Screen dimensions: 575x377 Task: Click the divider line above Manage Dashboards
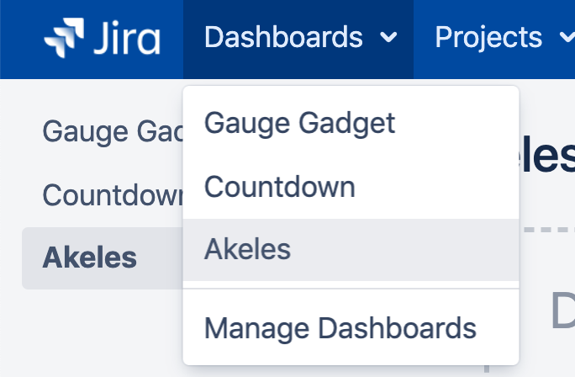click(x=351, y=289)
